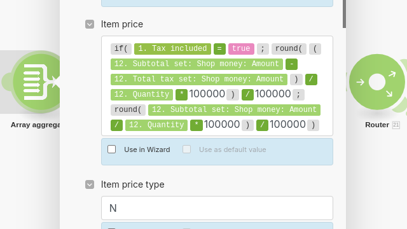
Task: Click the panel's vertical scrollbar thumb
Action: pos(344,14)
